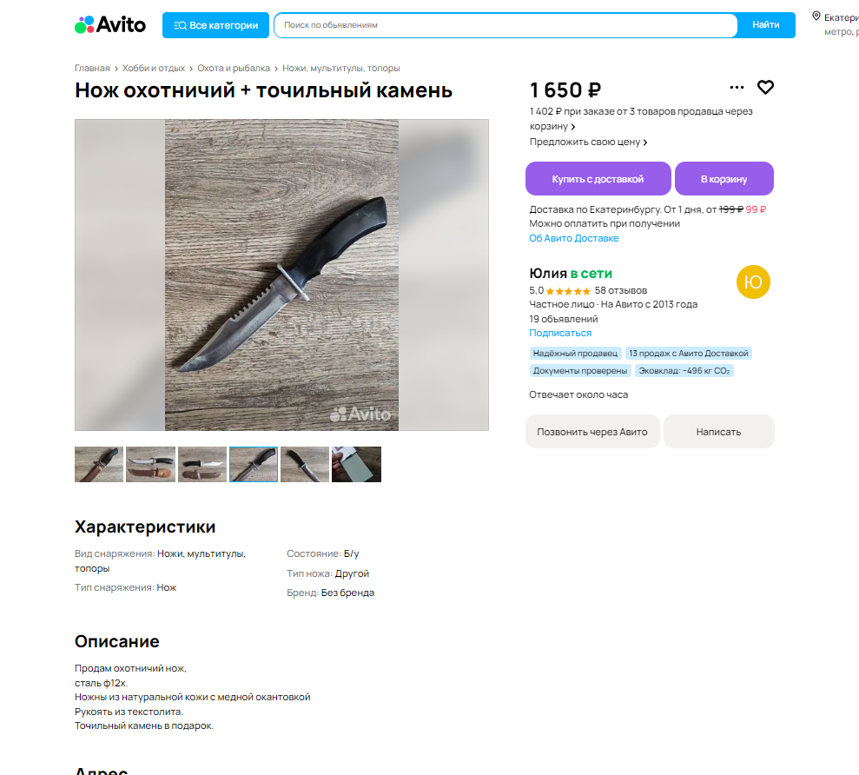The width and height of the screenshot is (859, 775).
Task: Go to Хобби и отдых breadcrumb
Action: click(x=154, y=68)
